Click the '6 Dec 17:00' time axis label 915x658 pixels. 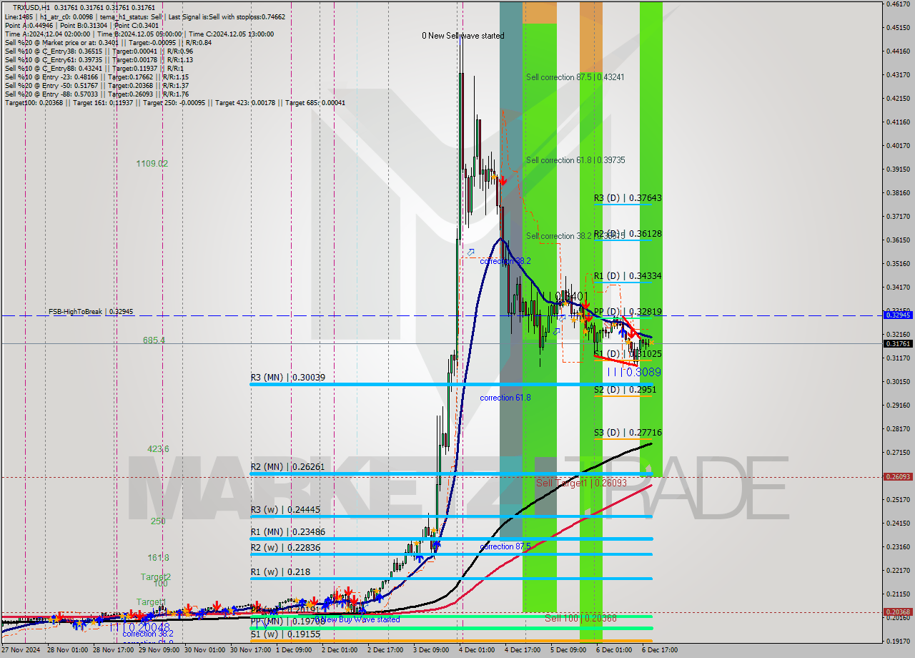(x=660, y=650)
